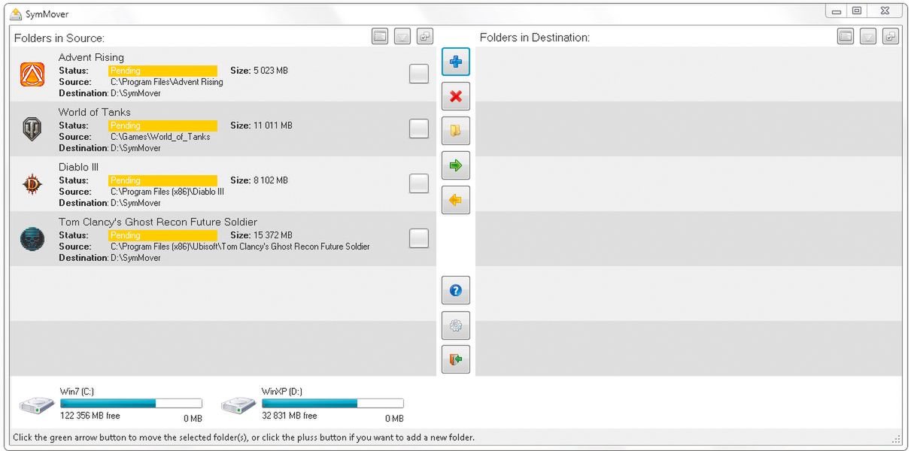Click the Ghost Recon Future Soldier icon
Image resolution: width=911 pixels, height=451 pixels.
32,239
